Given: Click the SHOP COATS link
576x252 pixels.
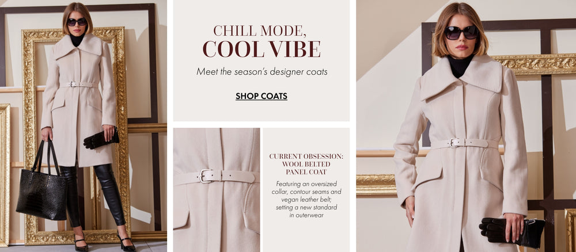Looking at the screenshot, I should [x=261, y=96].
